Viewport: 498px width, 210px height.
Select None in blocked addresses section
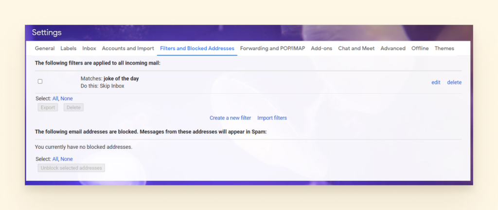point(67,159)
